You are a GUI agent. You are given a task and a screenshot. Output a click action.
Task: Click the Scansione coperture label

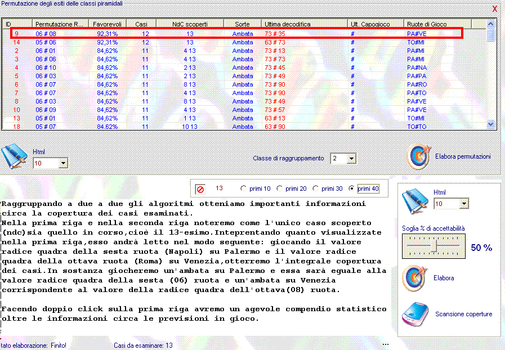(463, 314)
